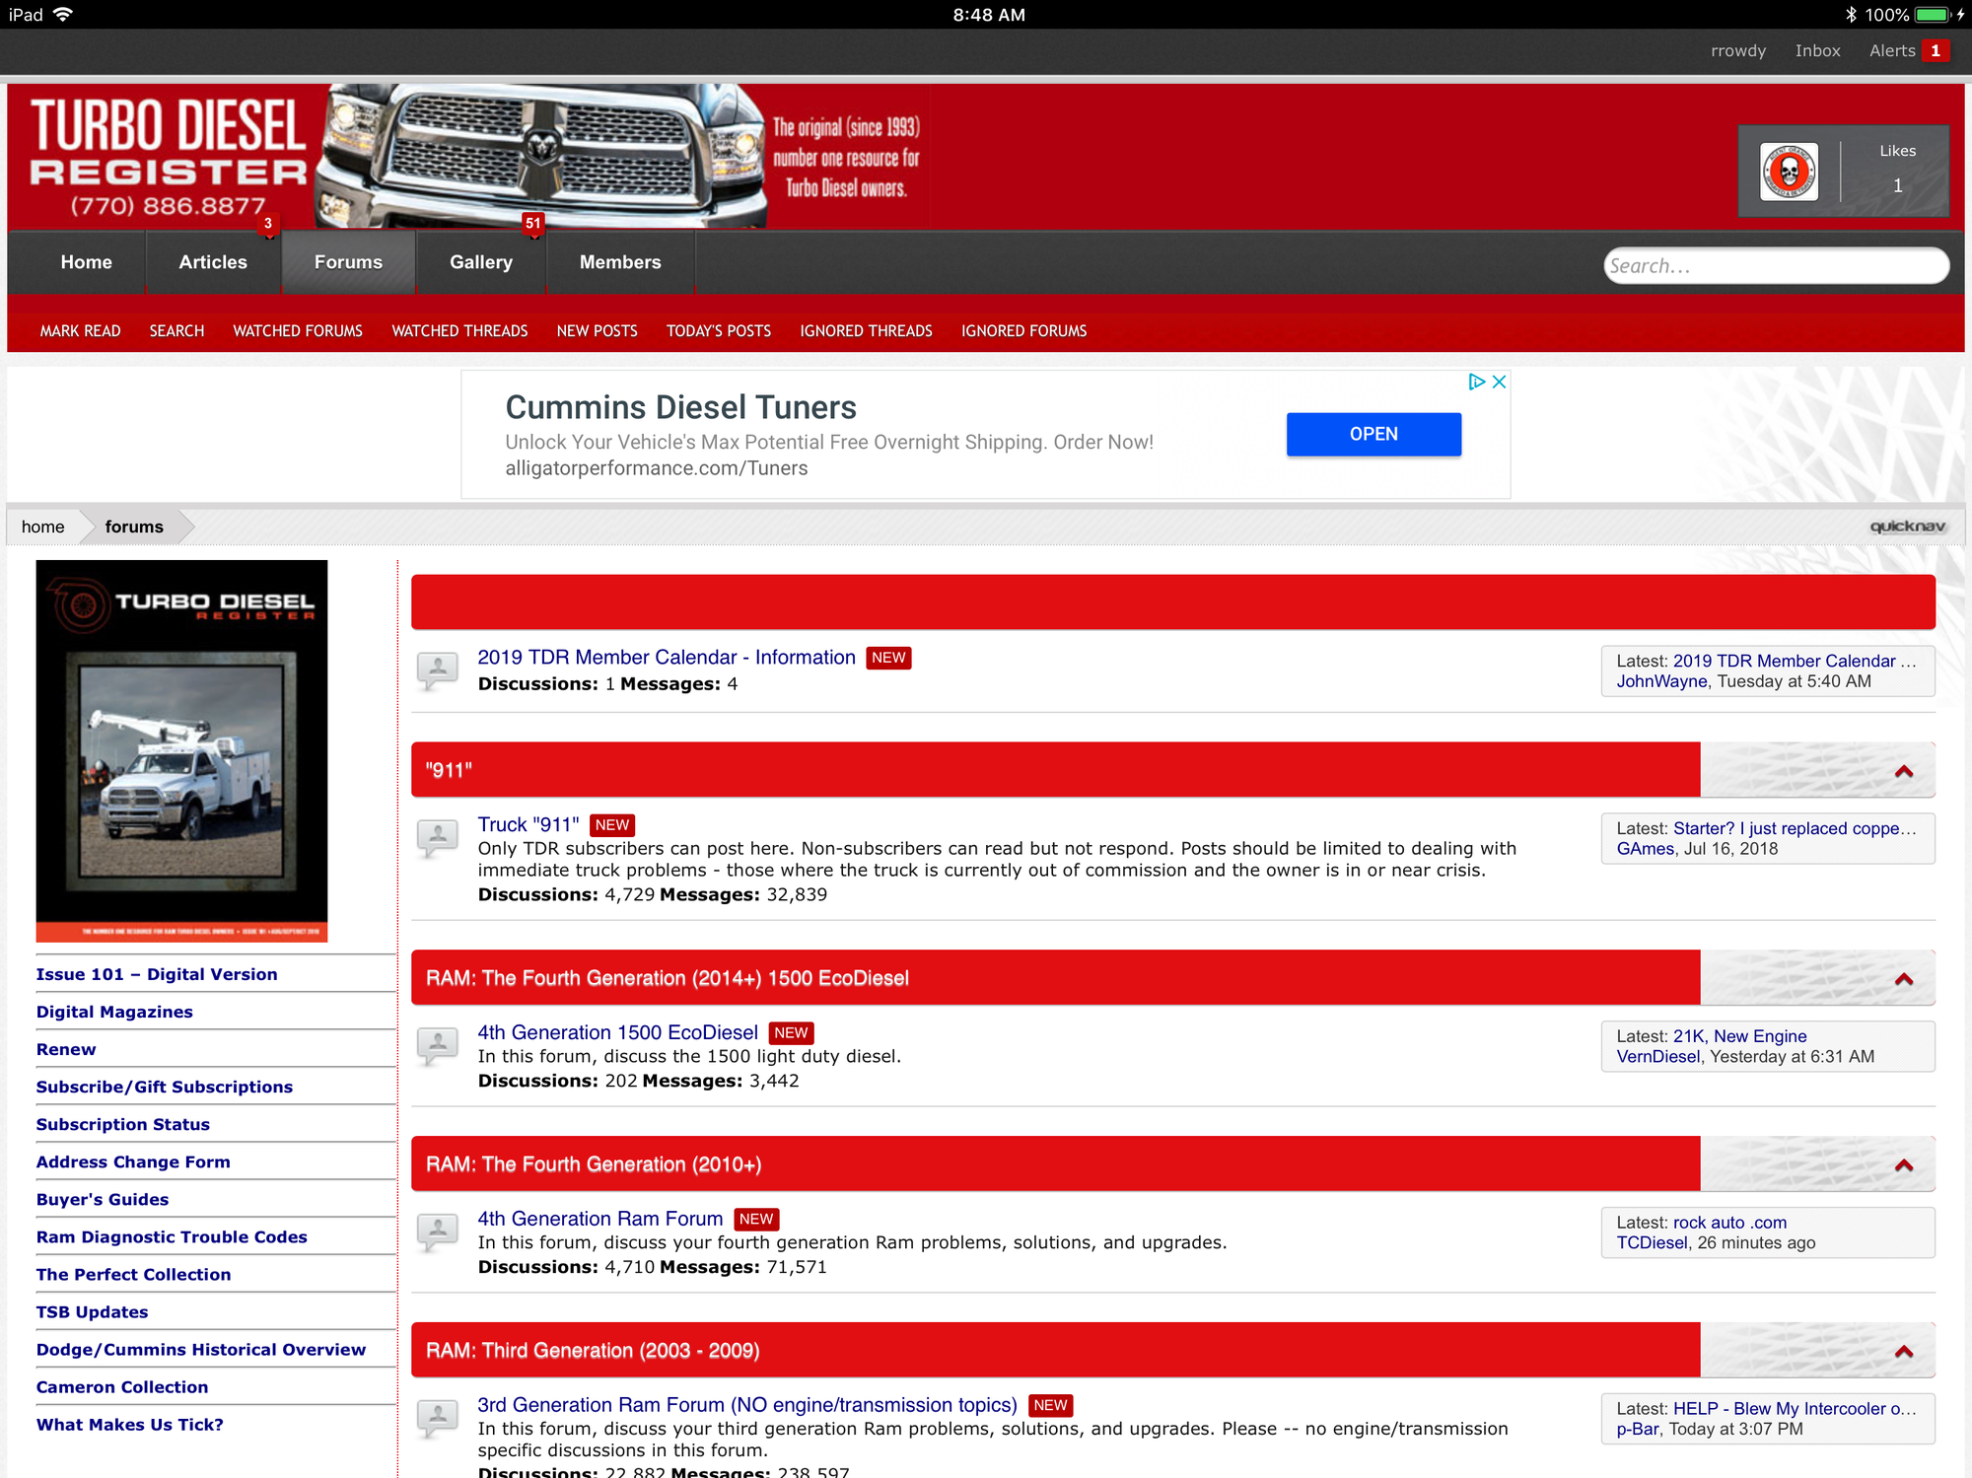The width and height of the screenshot is (1972, 1478).
Task: Click the forums breadcrumb
Action: (x=134, y=527)
